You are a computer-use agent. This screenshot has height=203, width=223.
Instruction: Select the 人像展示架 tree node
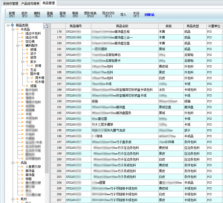click(x=33, y=167)
